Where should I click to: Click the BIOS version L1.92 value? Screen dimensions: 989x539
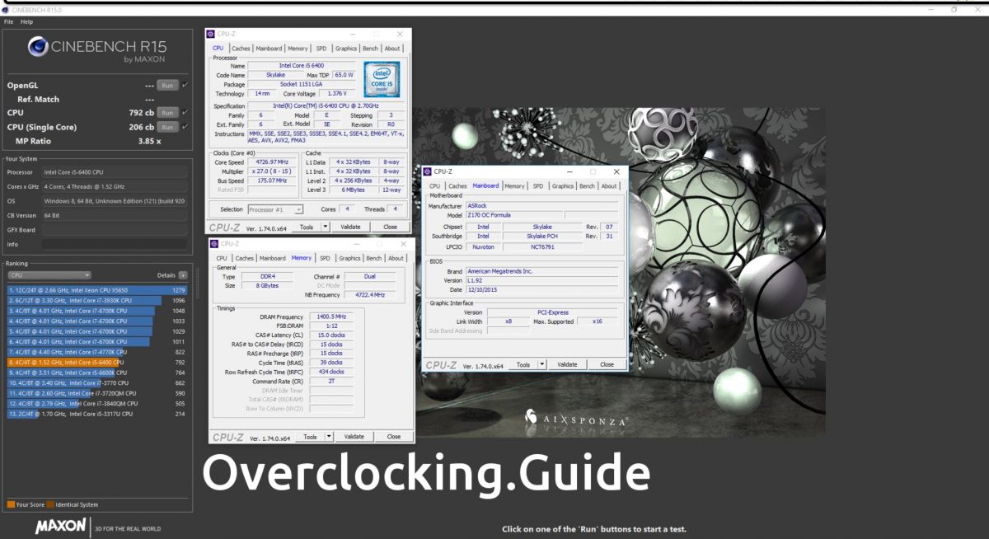(x=541, y=280)
